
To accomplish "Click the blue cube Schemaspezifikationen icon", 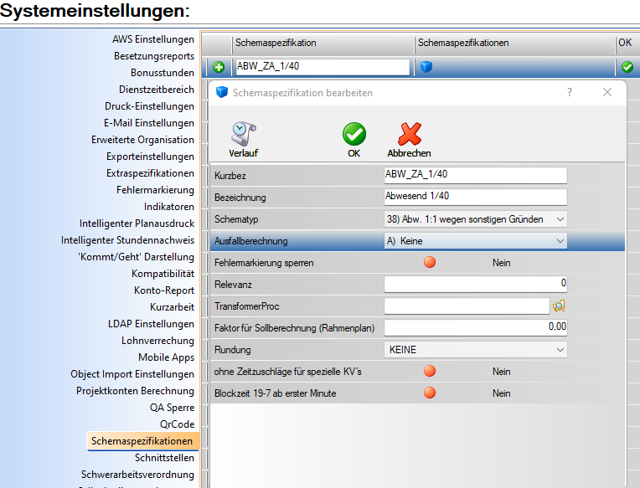I will (426, 67).
